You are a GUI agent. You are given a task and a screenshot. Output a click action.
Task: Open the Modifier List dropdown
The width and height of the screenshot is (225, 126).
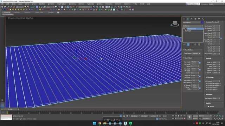[193, 26]
